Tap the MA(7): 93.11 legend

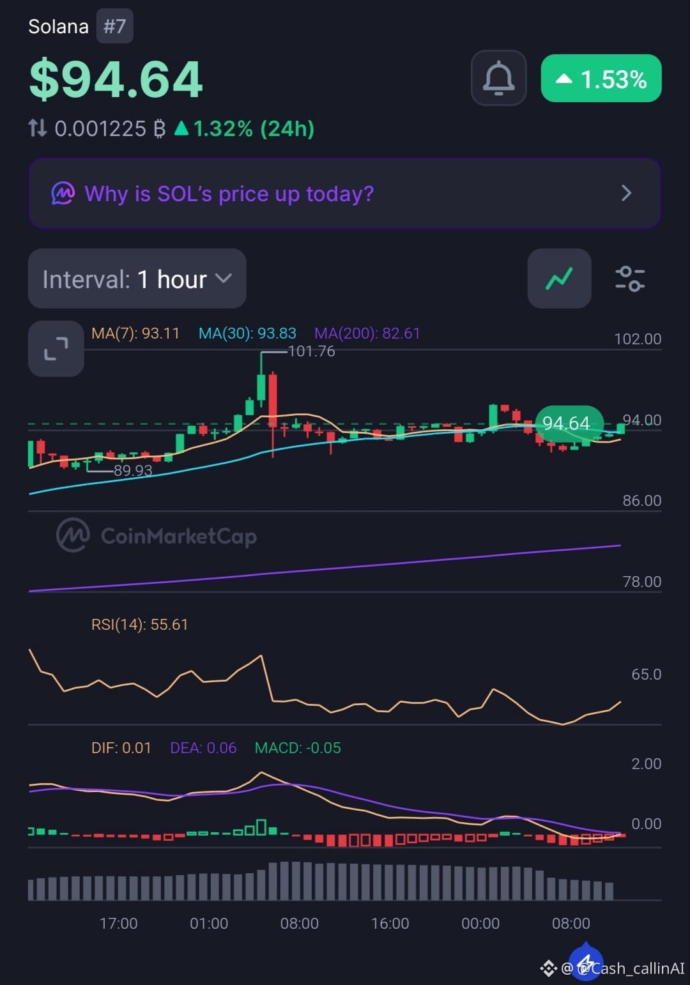click(135, 333)
